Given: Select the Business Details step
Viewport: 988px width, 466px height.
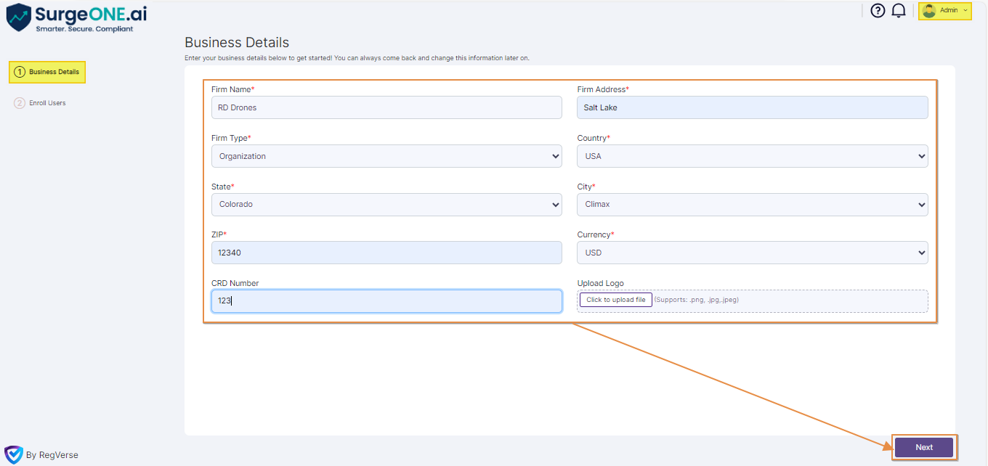Looking at the screenshot, I should click(46, 72).
